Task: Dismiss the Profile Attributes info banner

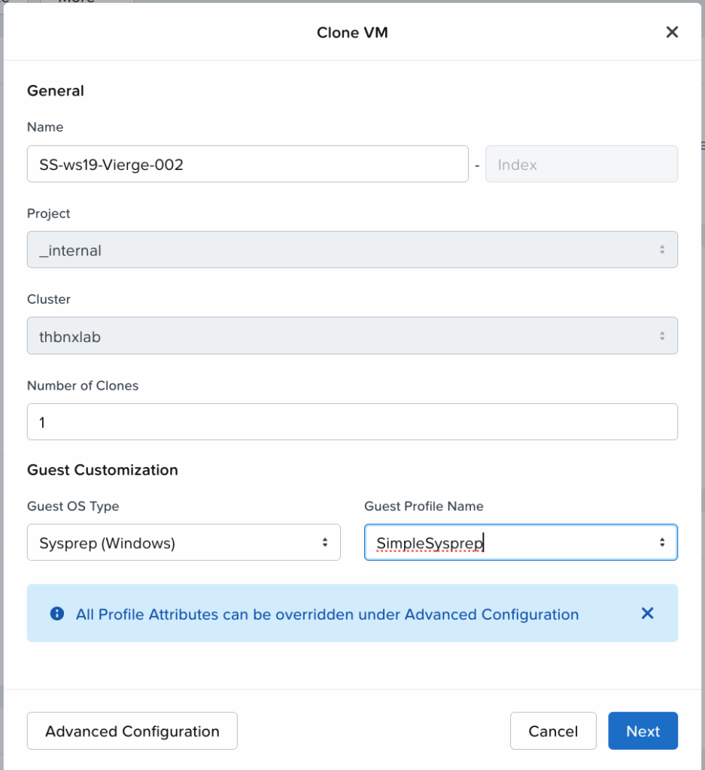Action: (647, 614)
